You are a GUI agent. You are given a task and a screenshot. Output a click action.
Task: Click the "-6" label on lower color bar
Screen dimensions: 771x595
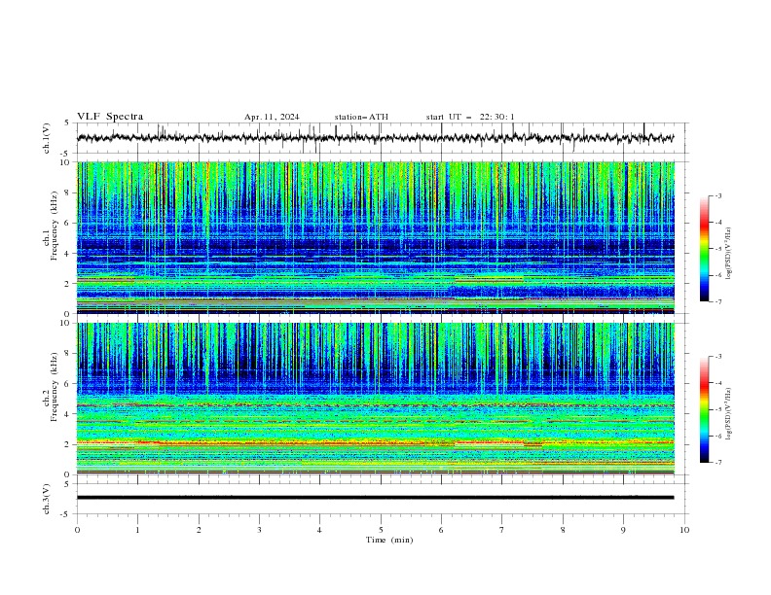718,436
